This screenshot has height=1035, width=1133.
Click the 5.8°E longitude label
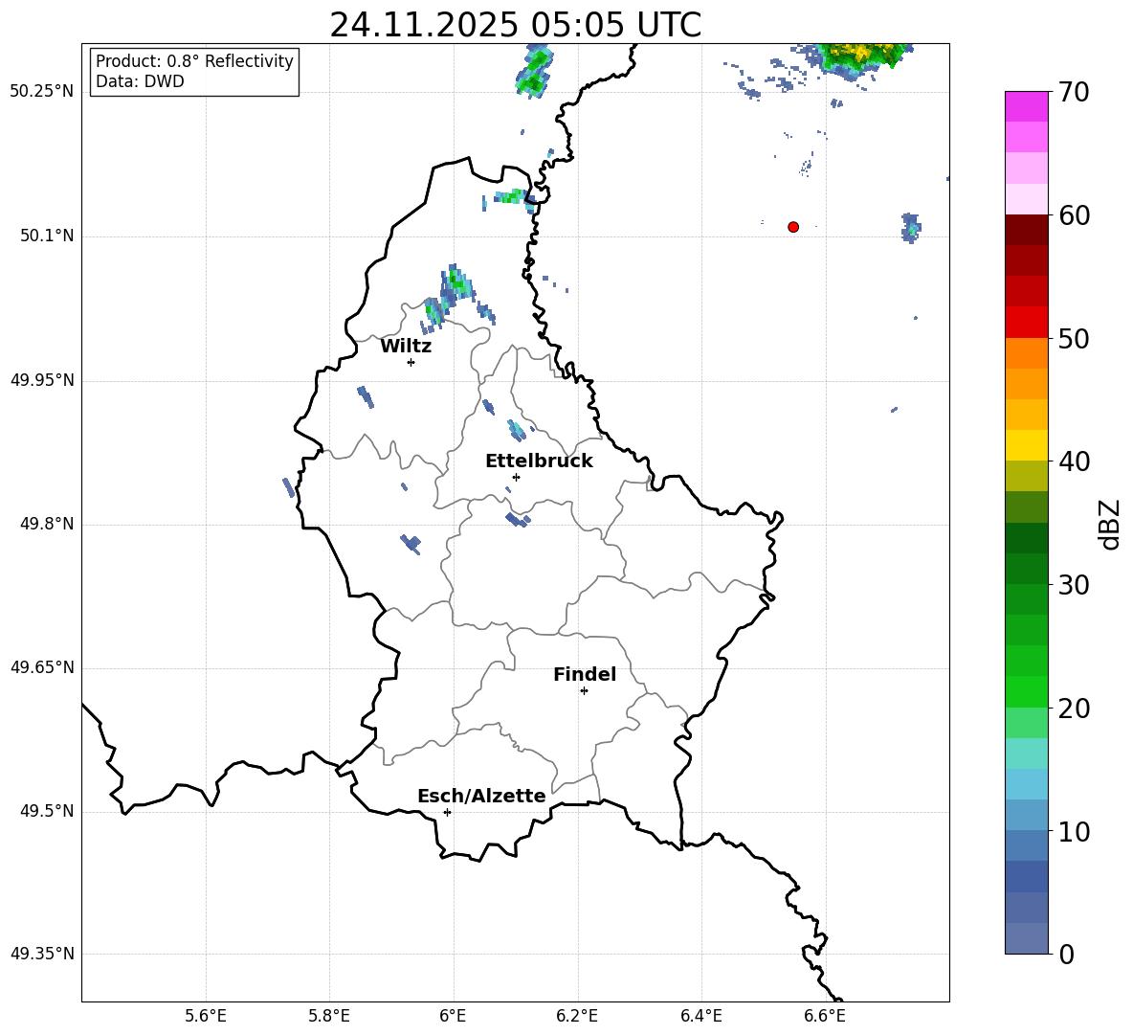pos(329,1016)
